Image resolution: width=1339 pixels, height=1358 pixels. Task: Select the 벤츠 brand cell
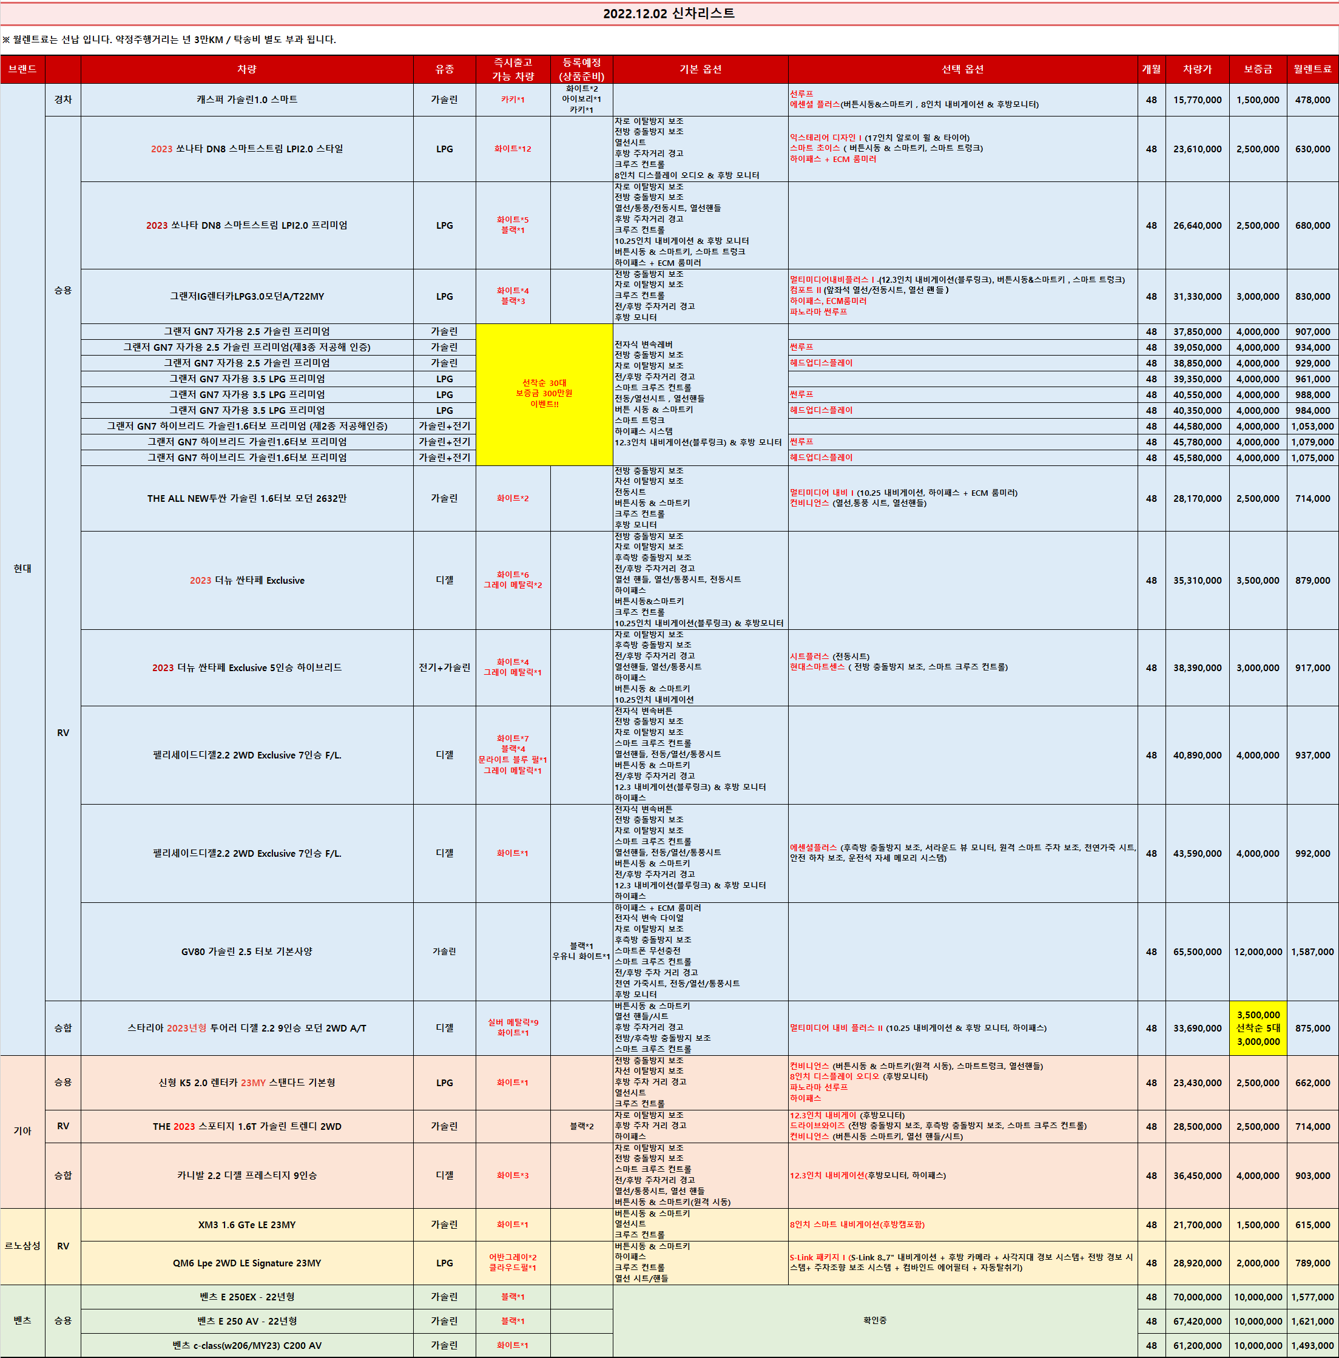(x=22, y=1320)
